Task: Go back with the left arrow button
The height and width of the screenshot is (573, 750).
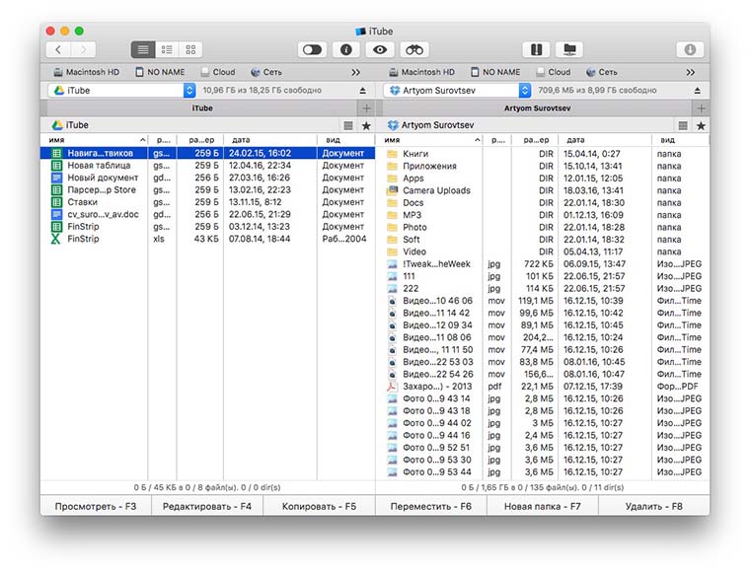Action: (x=58, y=49)
